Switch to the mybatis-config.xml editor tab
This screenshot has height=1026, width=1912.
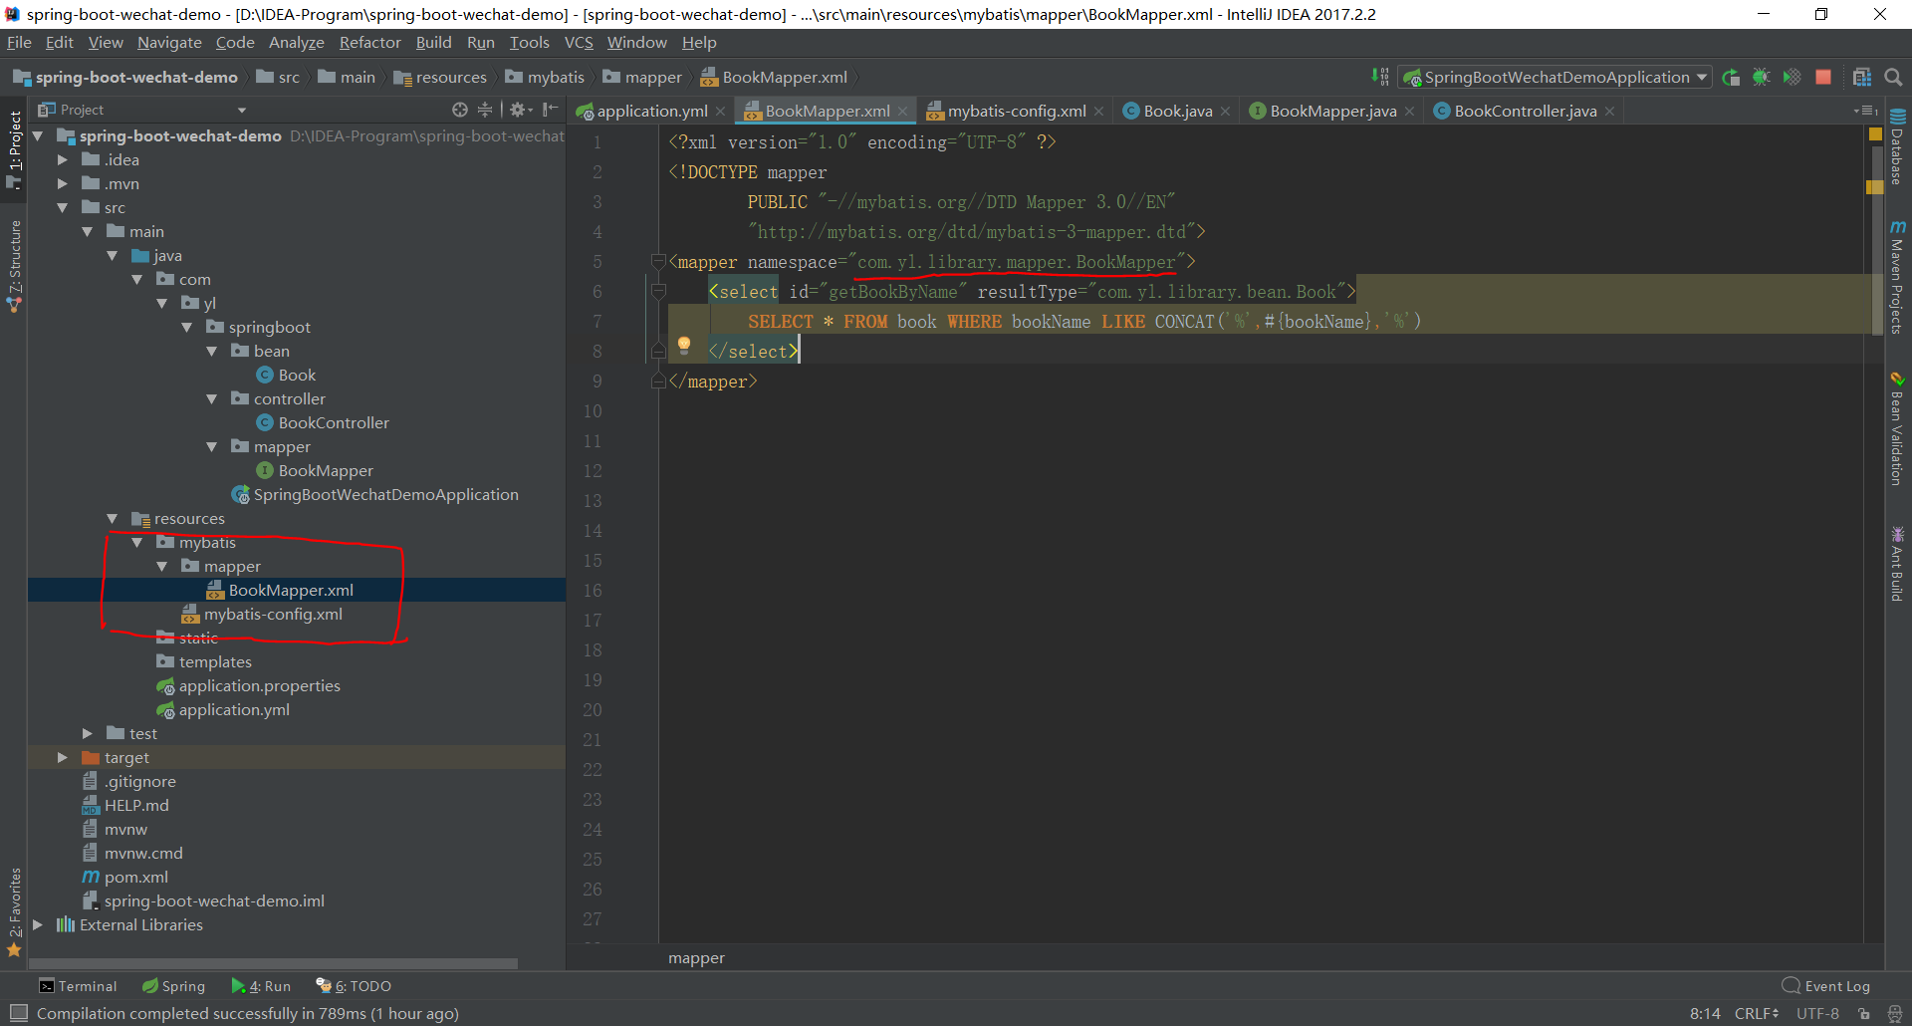tap(1016, 111)
